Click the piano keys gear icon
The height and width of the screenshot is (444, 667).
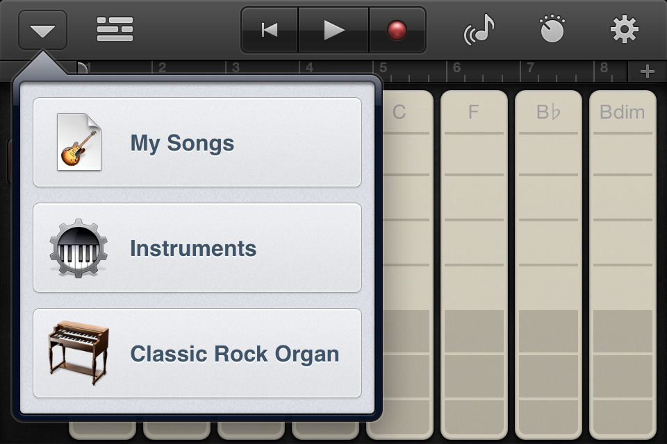point(79,248)
